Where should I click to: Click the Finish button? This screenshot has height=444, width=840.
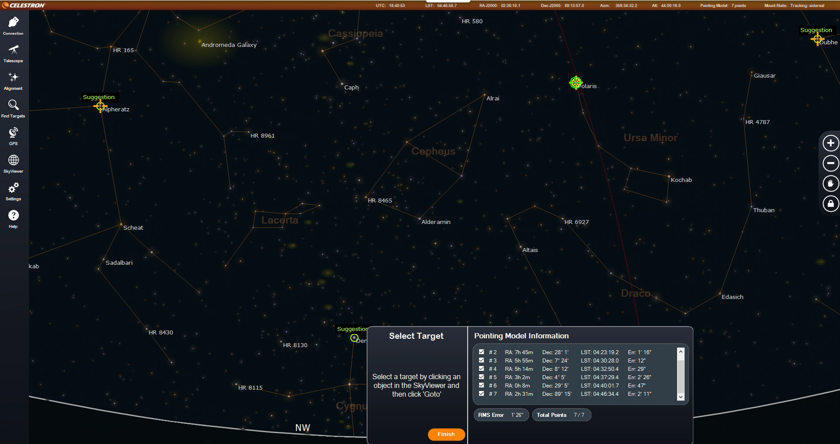click(x=446, y=434)
